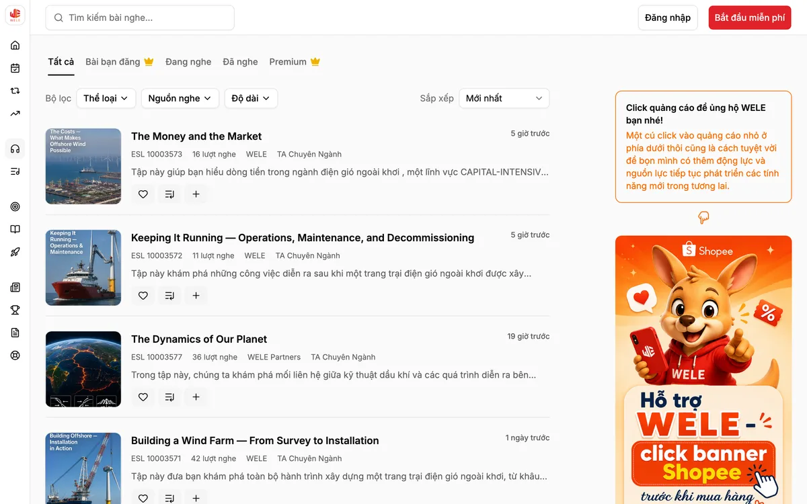Switch to the Tất cả tab

coord(61,62)
